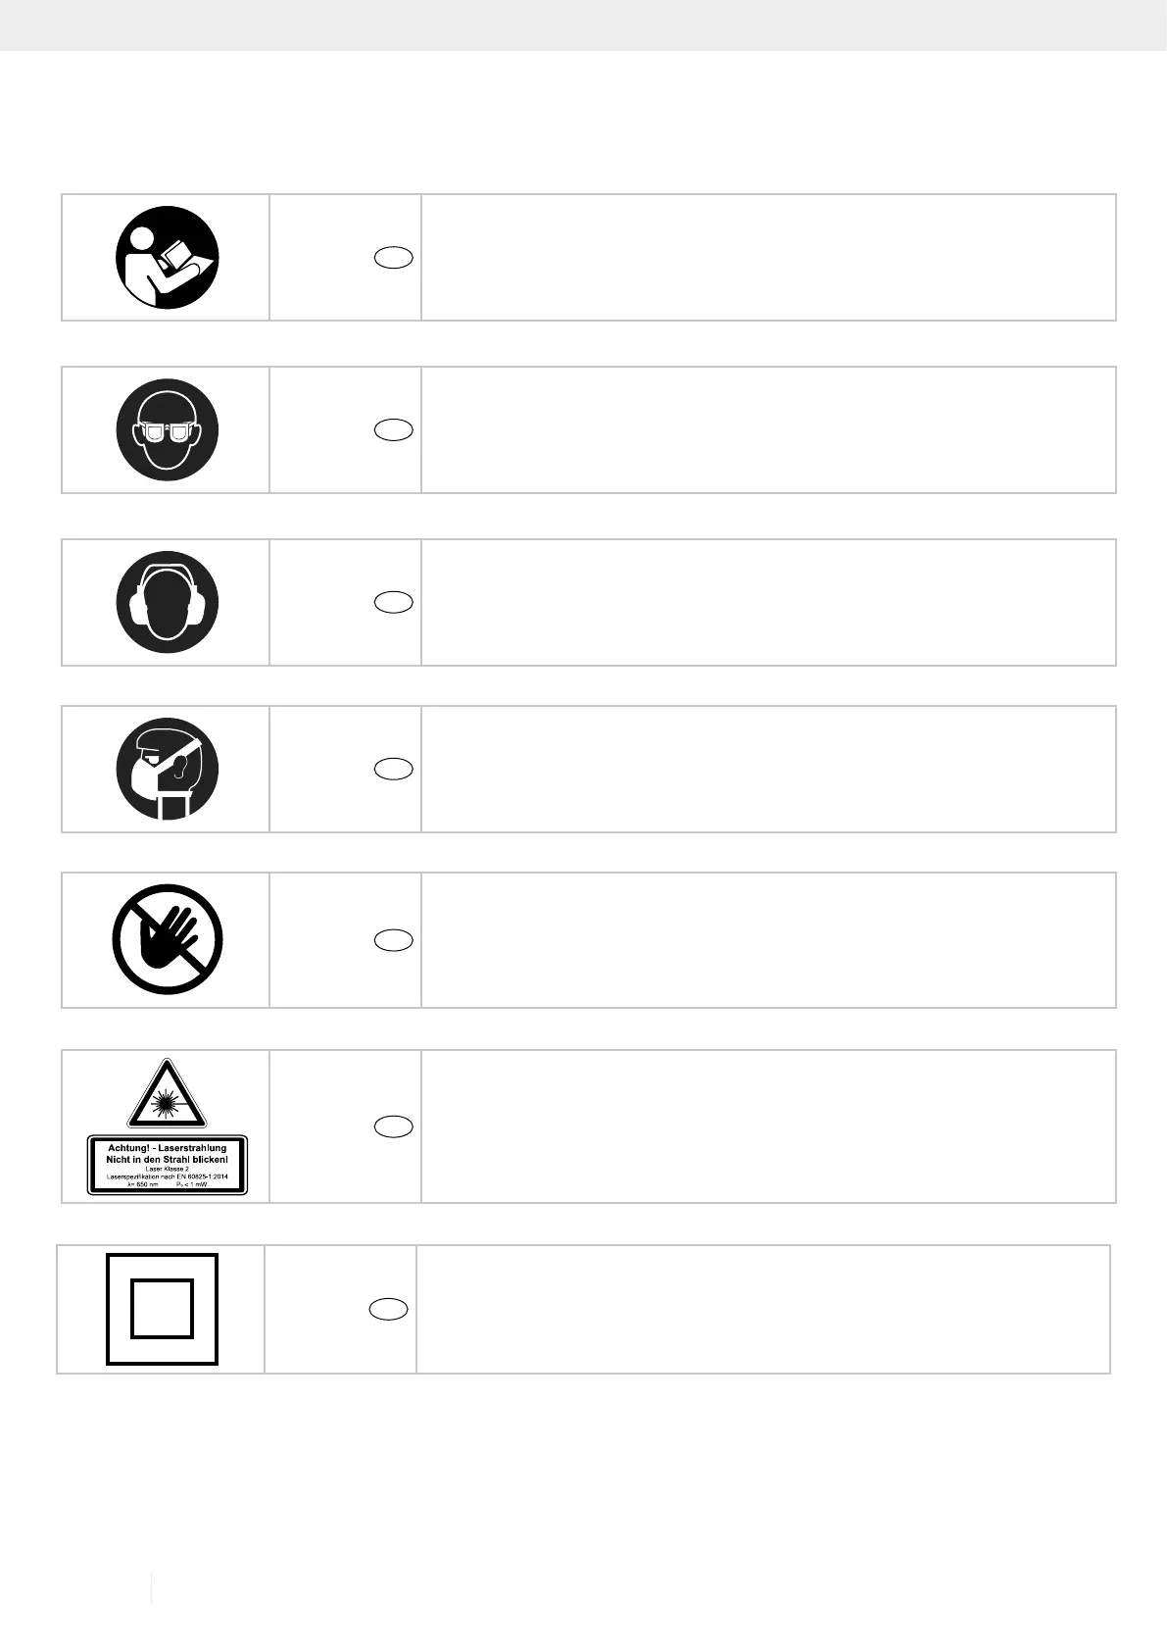The width and height of the screenshot is (1167, 1651).
Task: Click the empty description box beside the goggles row
Action: point(768,429)
